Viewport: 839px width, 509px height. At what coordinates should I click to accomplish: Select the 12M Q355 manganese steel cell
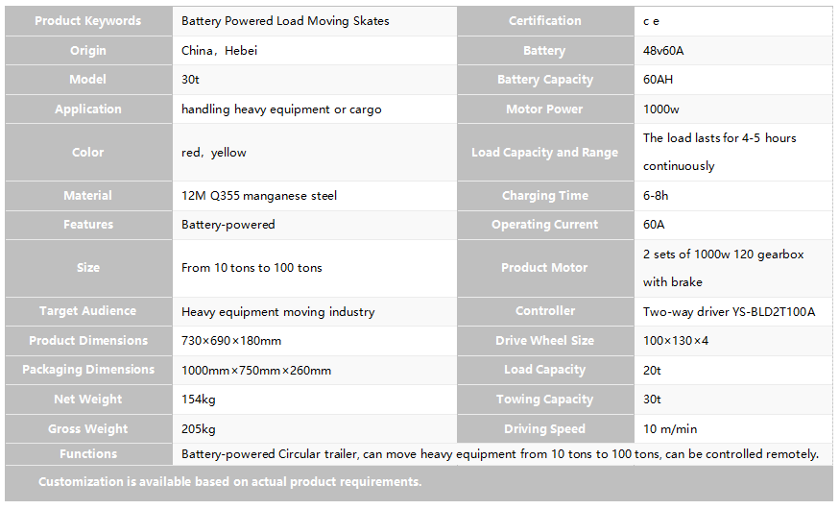click(x=315, y=195)
